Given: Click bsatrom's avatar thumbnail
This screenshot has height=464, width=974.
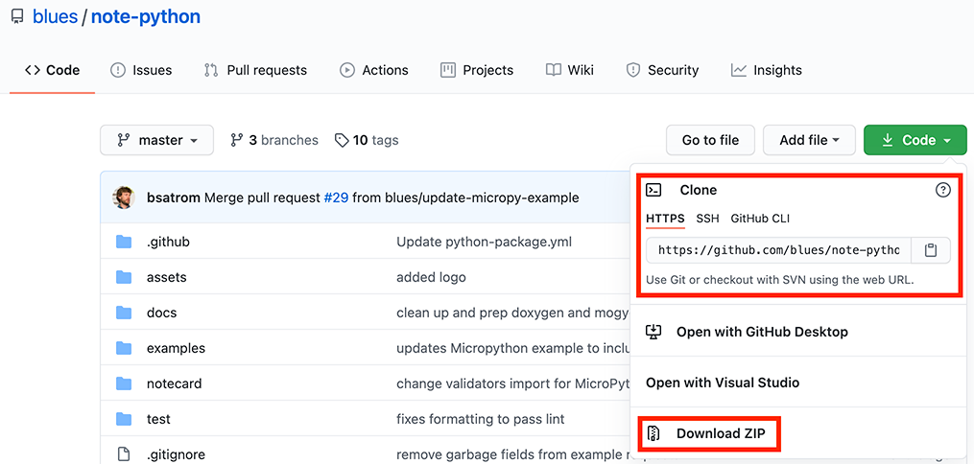Looking at the screenshot, I should pyautogui.click(x=124, y=197).
